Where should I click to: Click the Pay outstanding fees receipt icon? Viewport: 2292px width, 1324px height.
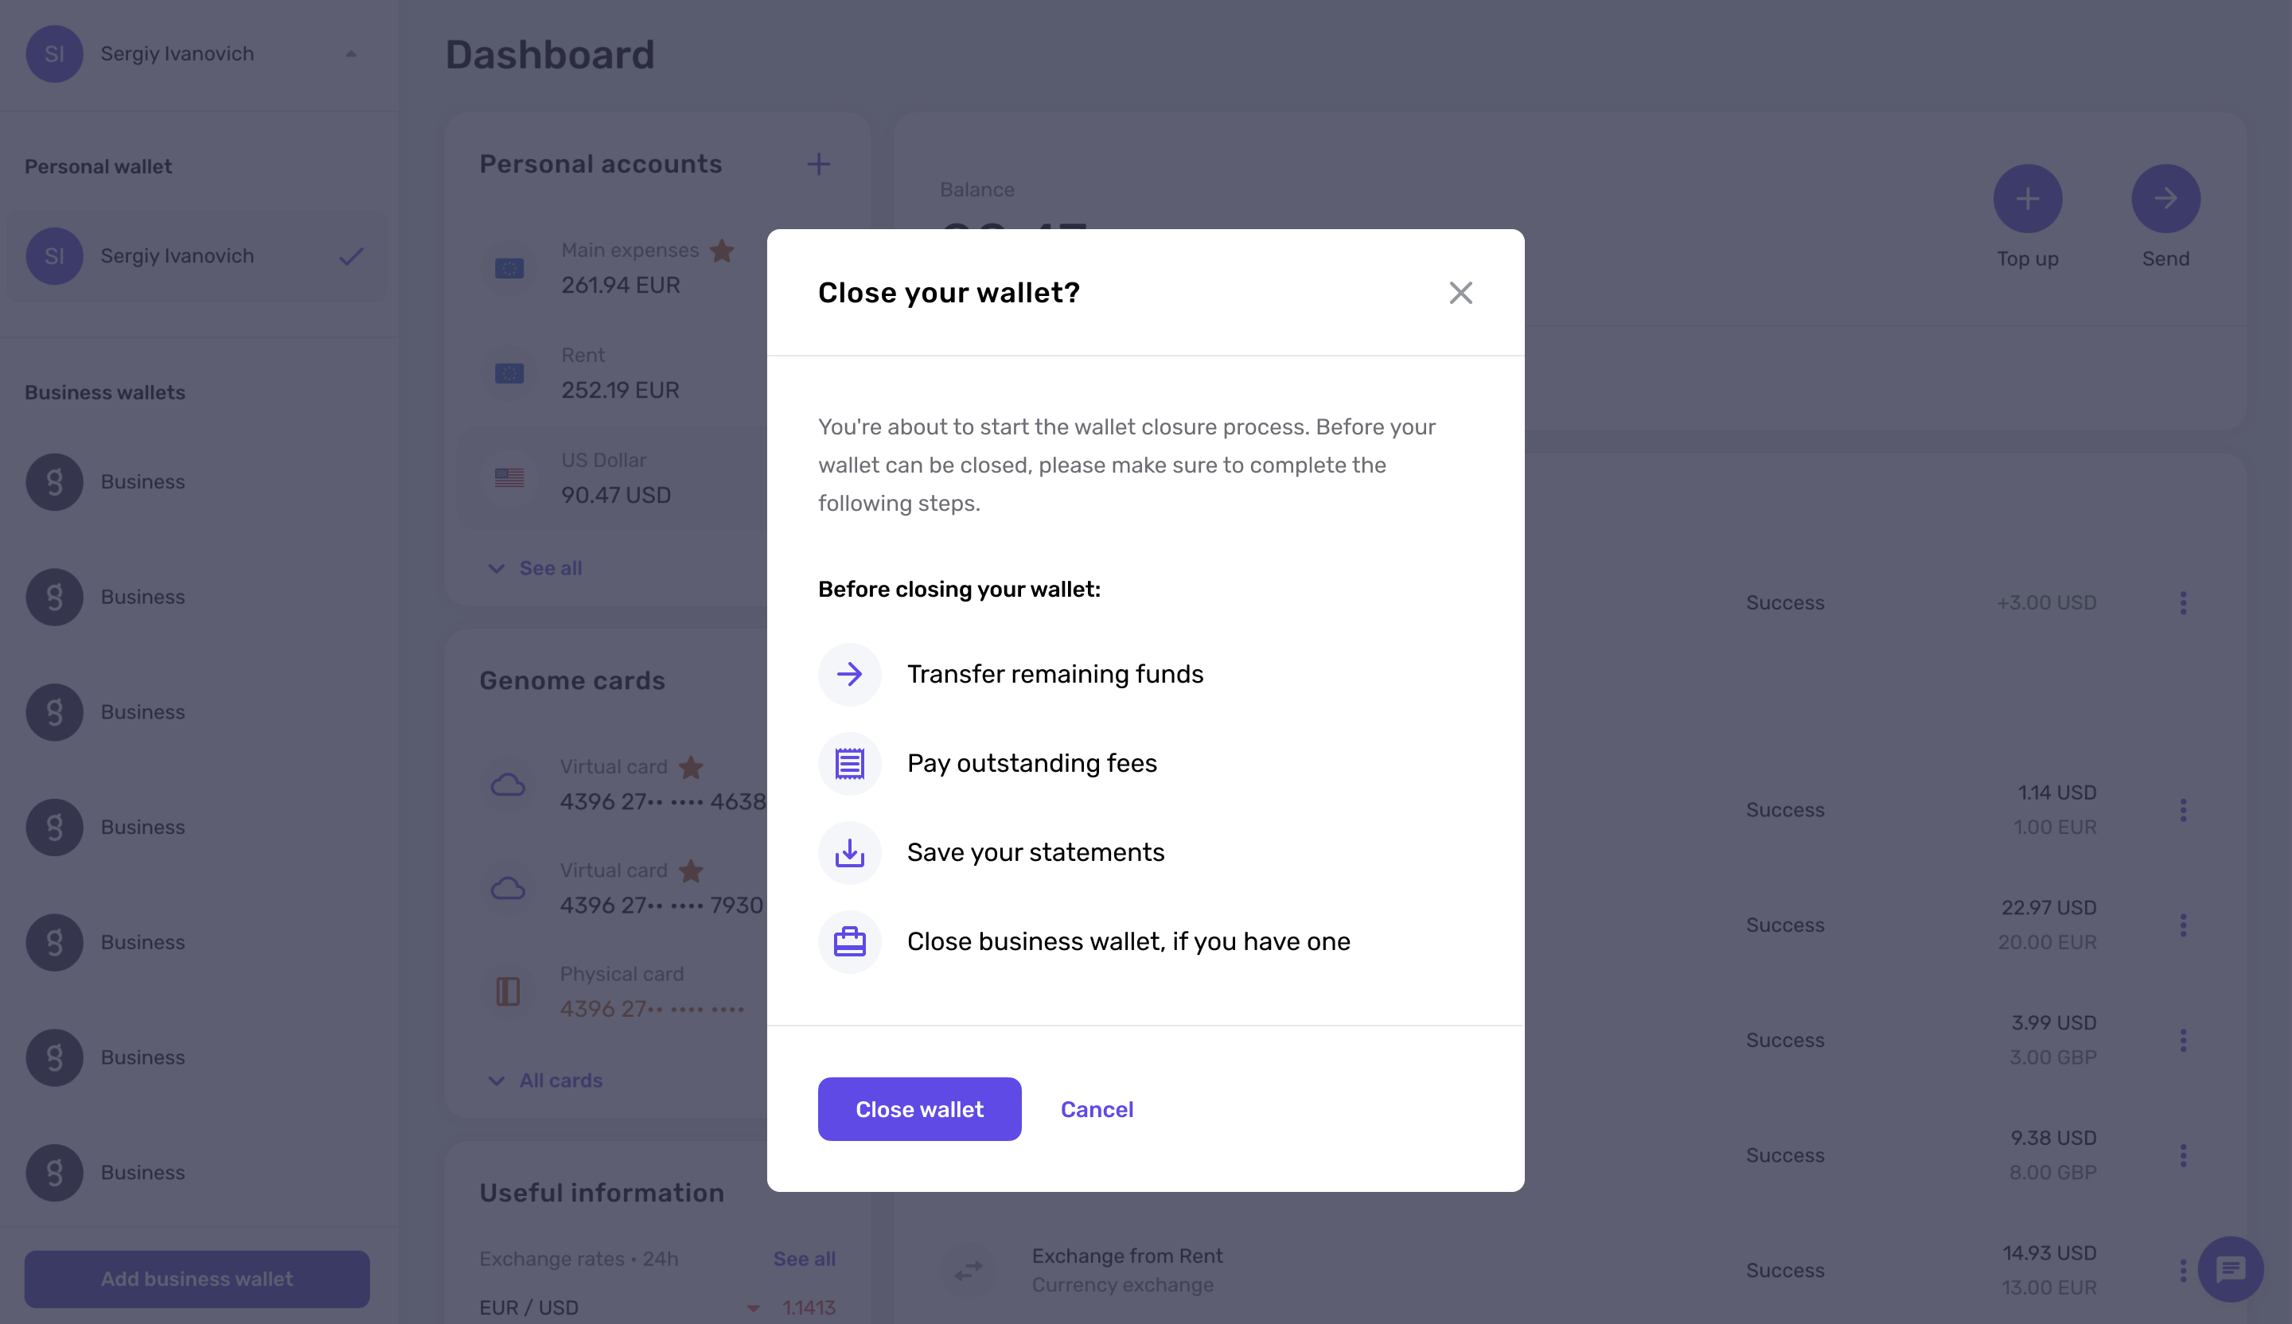tap(849, 763)
